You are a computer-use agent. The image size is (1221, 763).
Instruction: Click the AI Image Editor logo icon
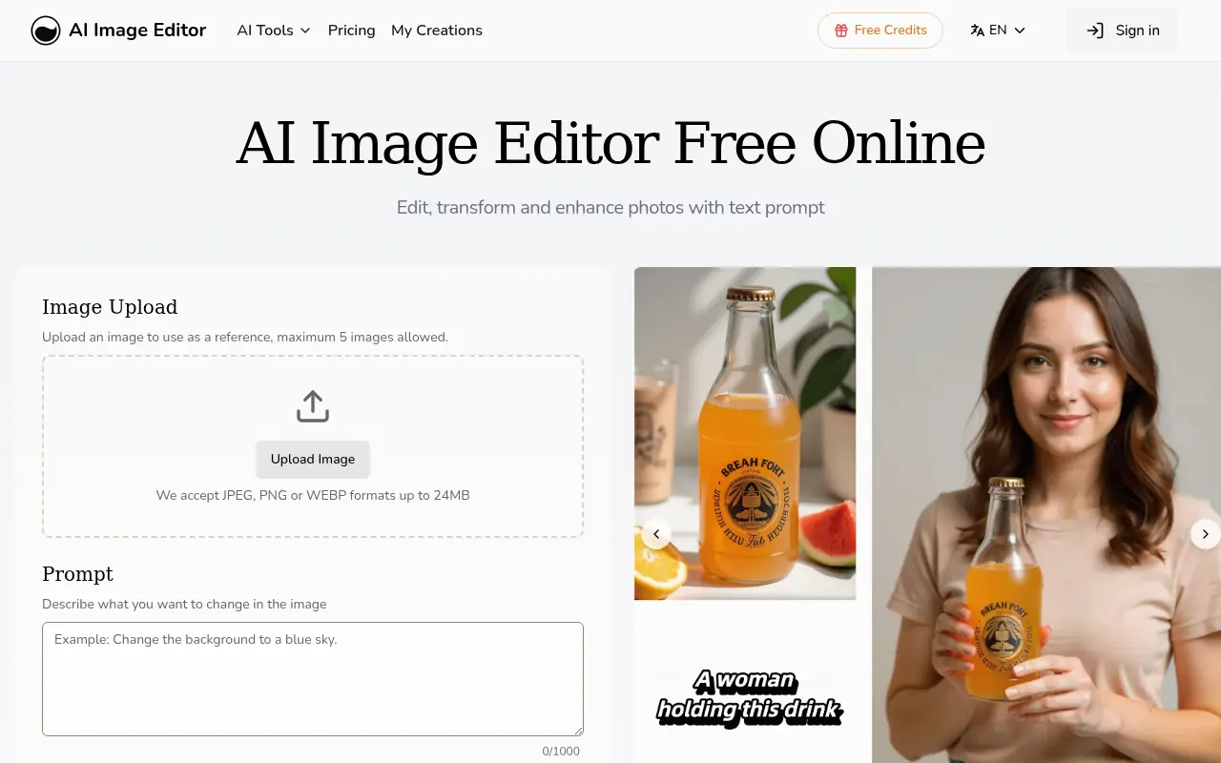click(x=46, y=30)
